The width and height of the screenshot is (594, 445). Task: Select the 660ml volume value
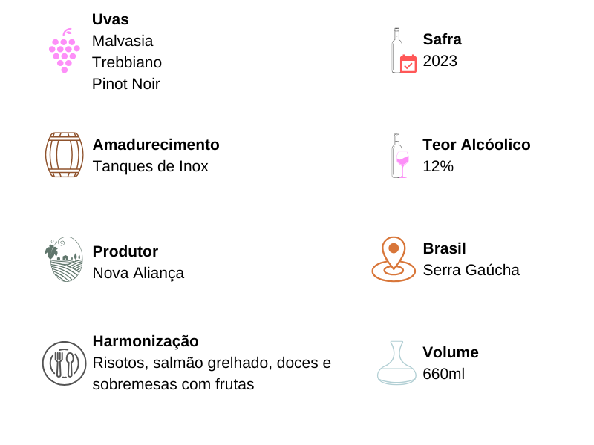443,374
